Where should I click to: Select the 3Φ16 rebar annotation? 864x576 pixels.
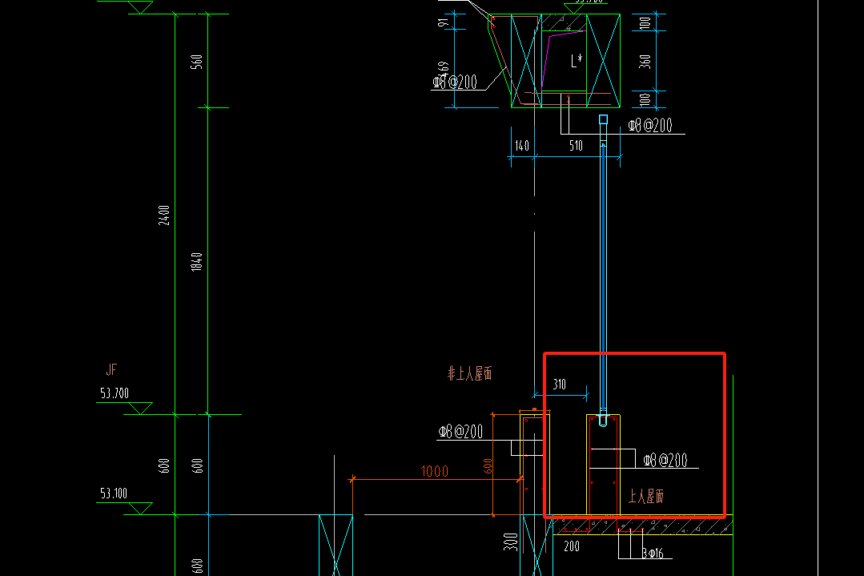653,553
